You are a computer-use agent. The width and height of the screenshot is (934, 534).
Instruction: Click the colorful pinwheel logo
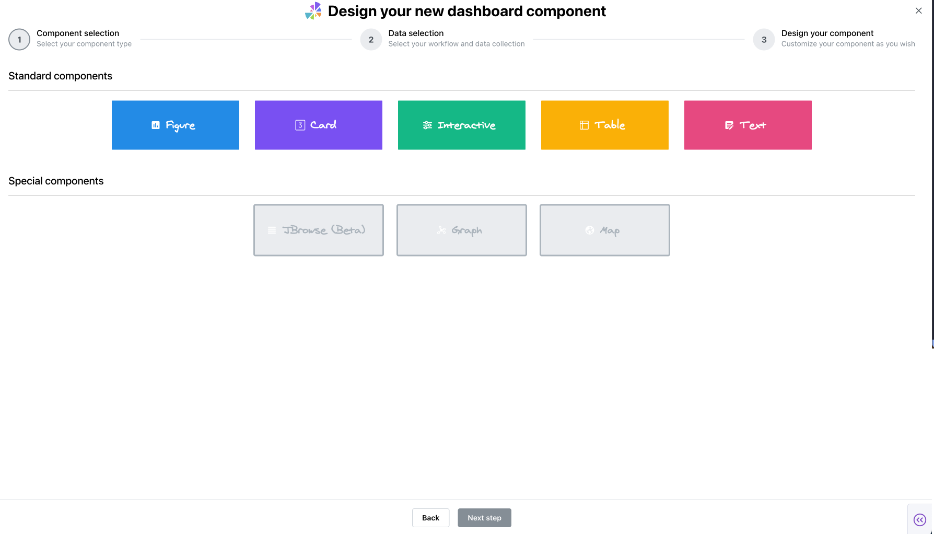coord(313,11)
